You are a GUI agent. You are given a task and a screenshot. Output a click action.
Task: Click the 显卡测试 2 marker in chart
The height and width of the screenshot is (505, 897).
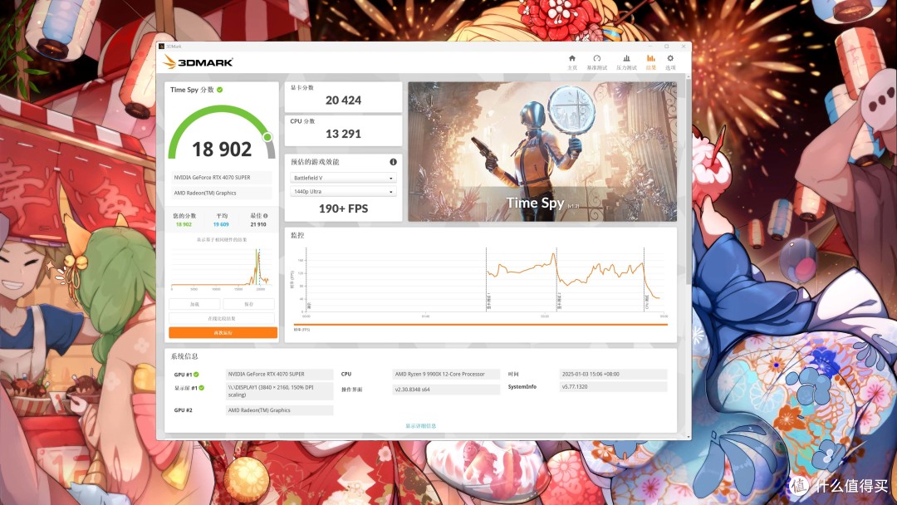pos(559,302)
